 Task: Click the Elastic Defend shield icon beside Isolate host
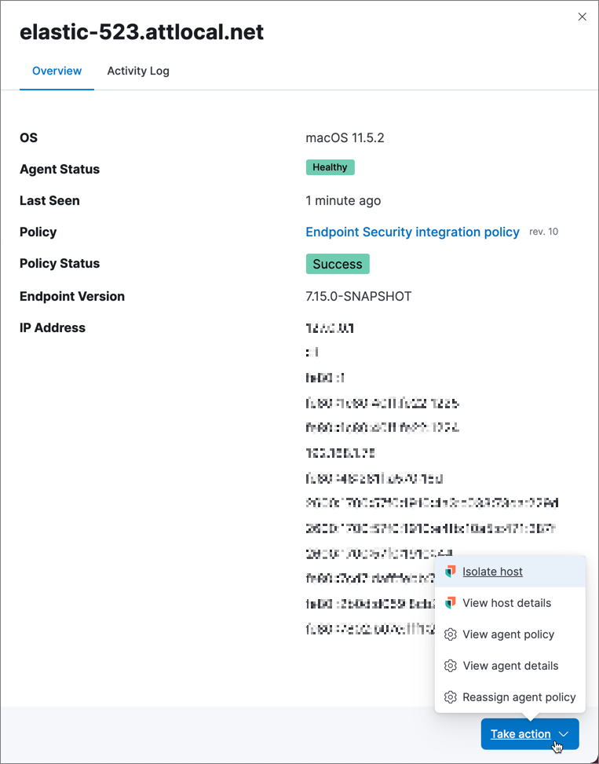click(x=450, y=571)
